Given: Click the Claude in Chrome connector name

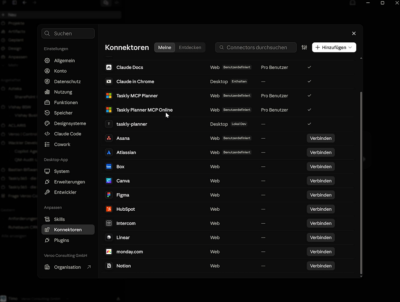Looking at the screenshot, I should (135, 82).
